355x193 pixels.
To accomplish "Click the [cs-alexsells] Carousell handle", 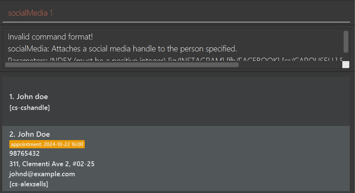I will click(x=29, y=184).
